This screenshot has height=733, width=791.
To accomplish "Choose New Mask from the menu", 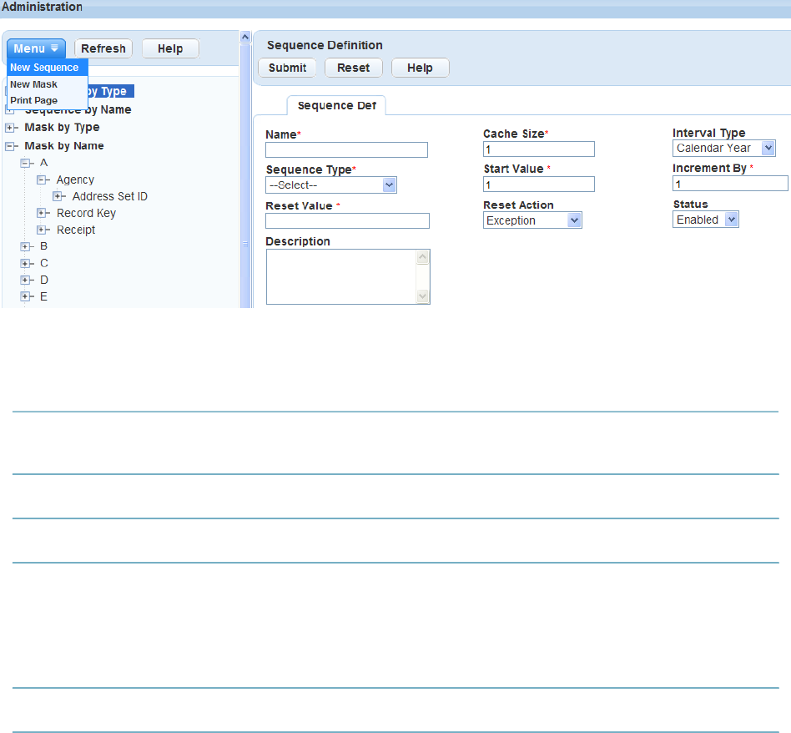I will click(x=34, y=84).
